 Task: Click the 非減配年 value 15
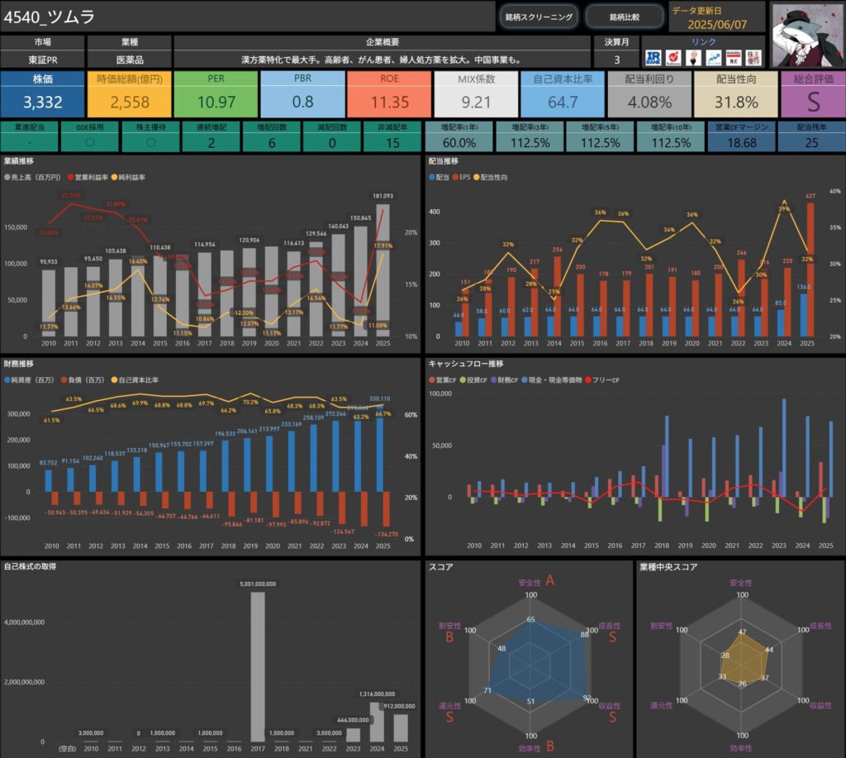tap(392, 142)
